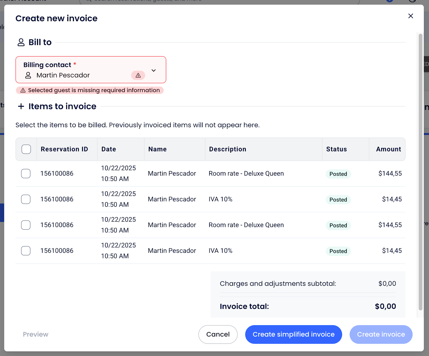Click the Amount column header
429x356 pixels.
388,149
